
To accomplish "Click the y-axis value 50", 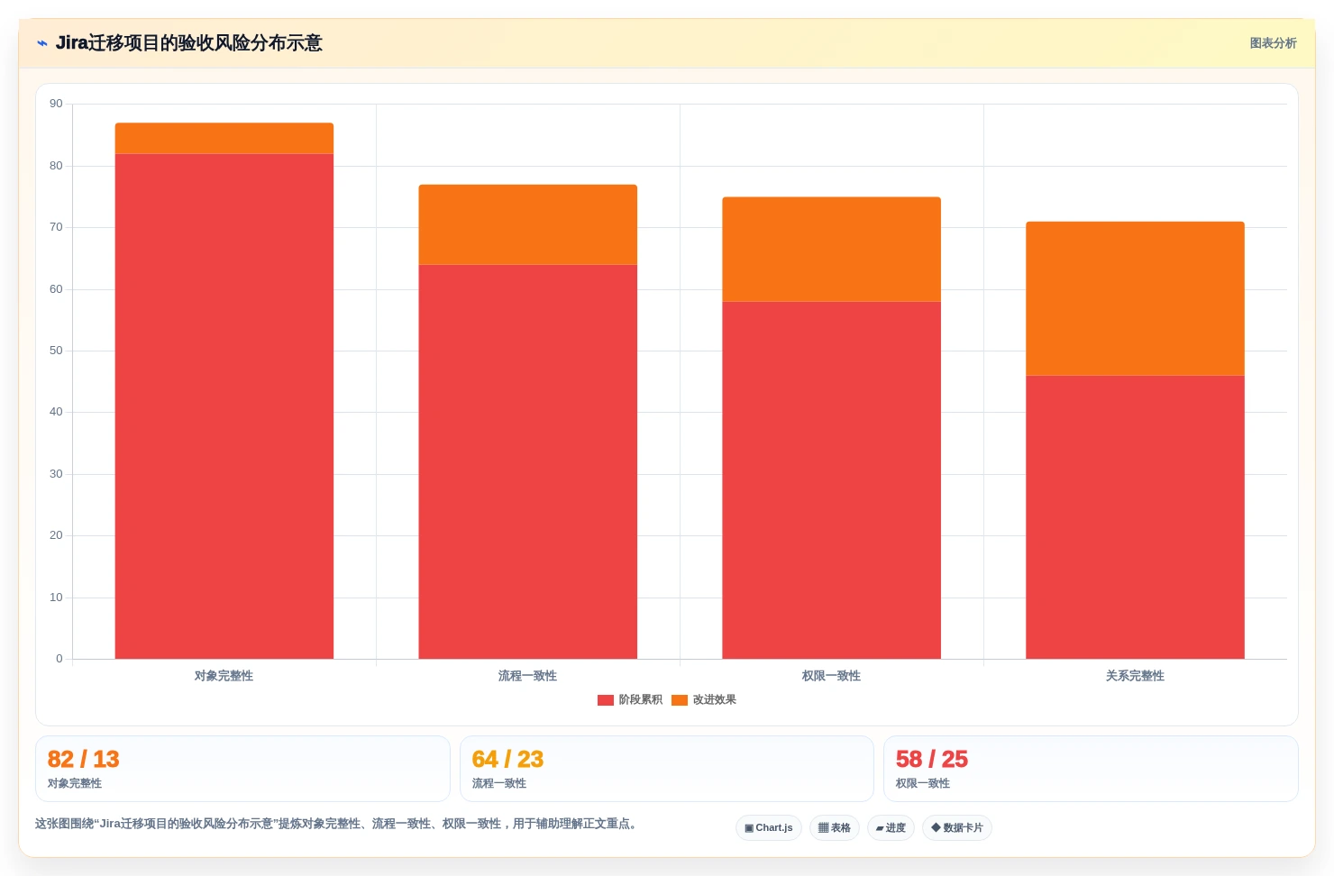I will pyautogui.click(x=57, y=351).
